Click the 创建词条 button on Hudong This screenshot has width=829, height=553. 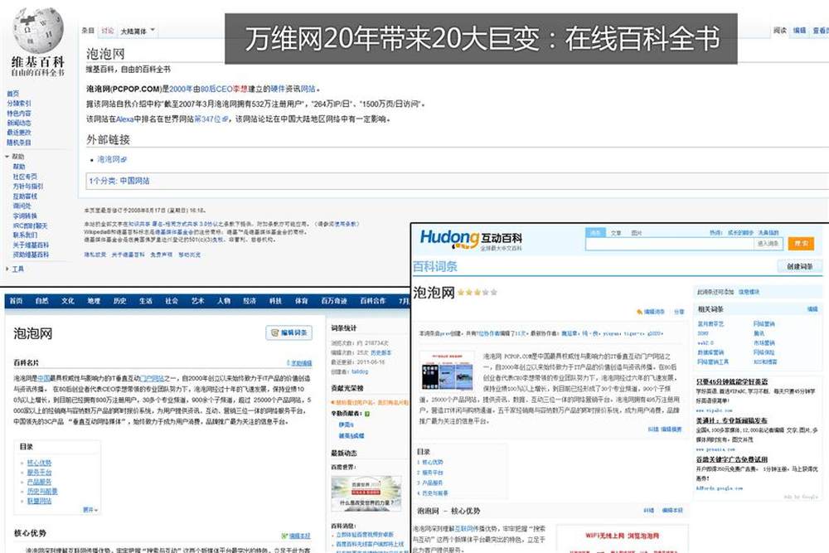click(x=799, y=266)
